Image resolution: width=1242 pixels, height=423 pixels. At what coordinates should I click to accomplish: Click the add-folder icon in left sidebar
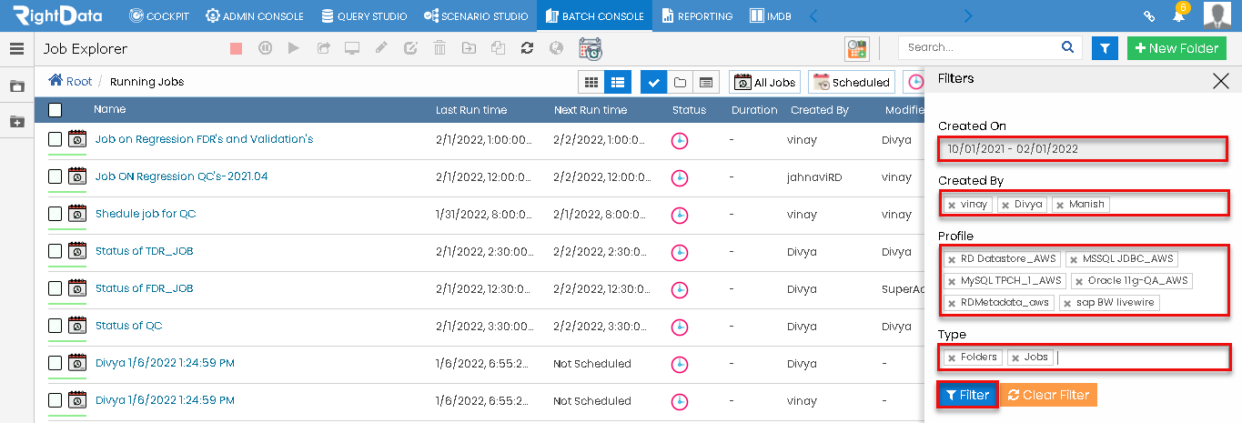(16, 121)
